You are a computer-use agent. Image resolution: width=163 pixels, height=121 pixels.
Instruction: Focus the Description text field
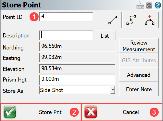(66, 35)
